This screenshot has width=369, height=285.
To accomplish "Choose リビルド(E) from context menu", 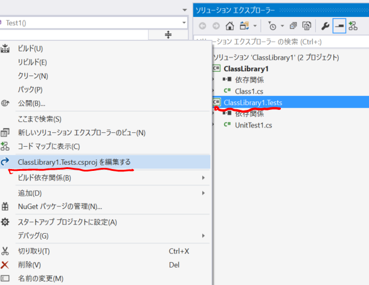I will [32, 62].
